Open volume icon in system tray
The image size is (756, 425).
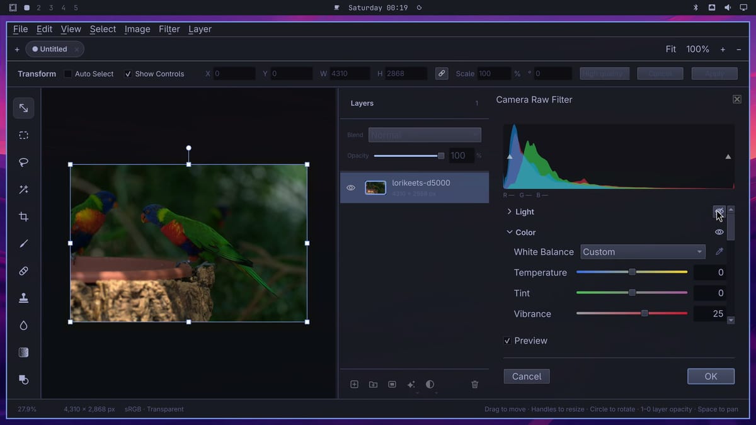click(x=727, y=8)
